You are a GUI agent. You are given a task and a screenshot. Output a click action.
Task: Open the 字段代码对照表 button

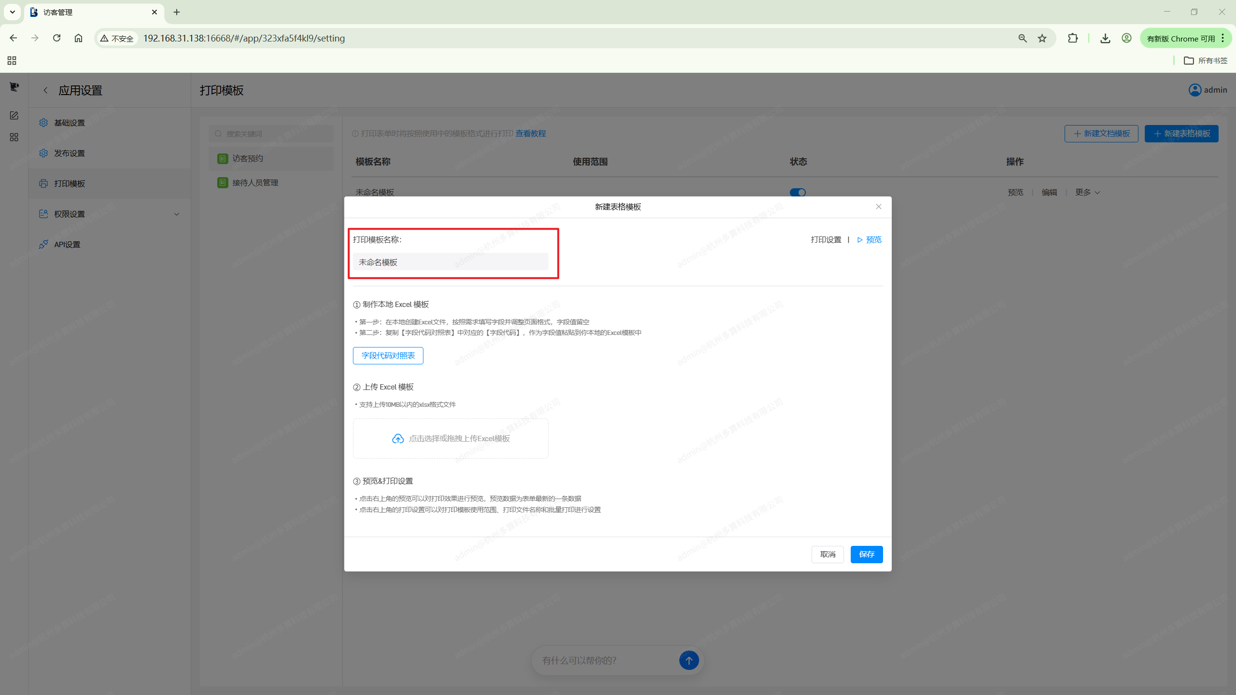[x=388, y=356]
